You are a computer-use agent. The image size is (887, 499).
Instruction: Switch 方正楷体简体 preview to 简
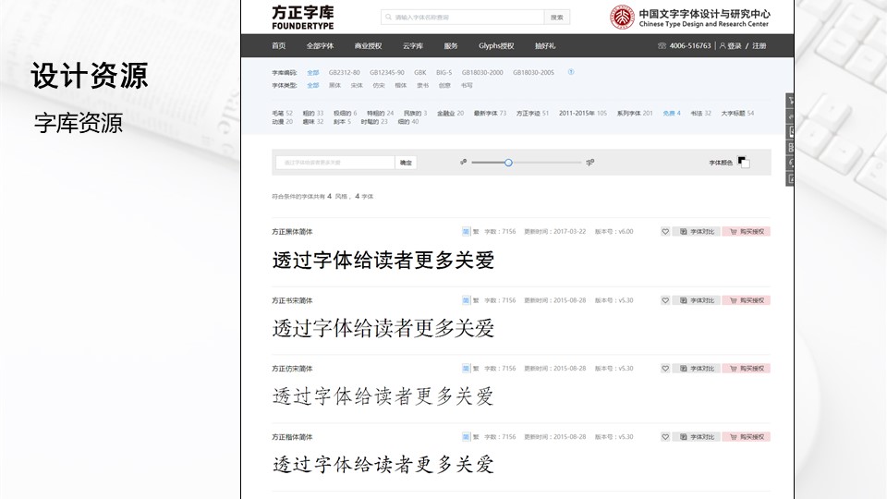tap(466, 437)
